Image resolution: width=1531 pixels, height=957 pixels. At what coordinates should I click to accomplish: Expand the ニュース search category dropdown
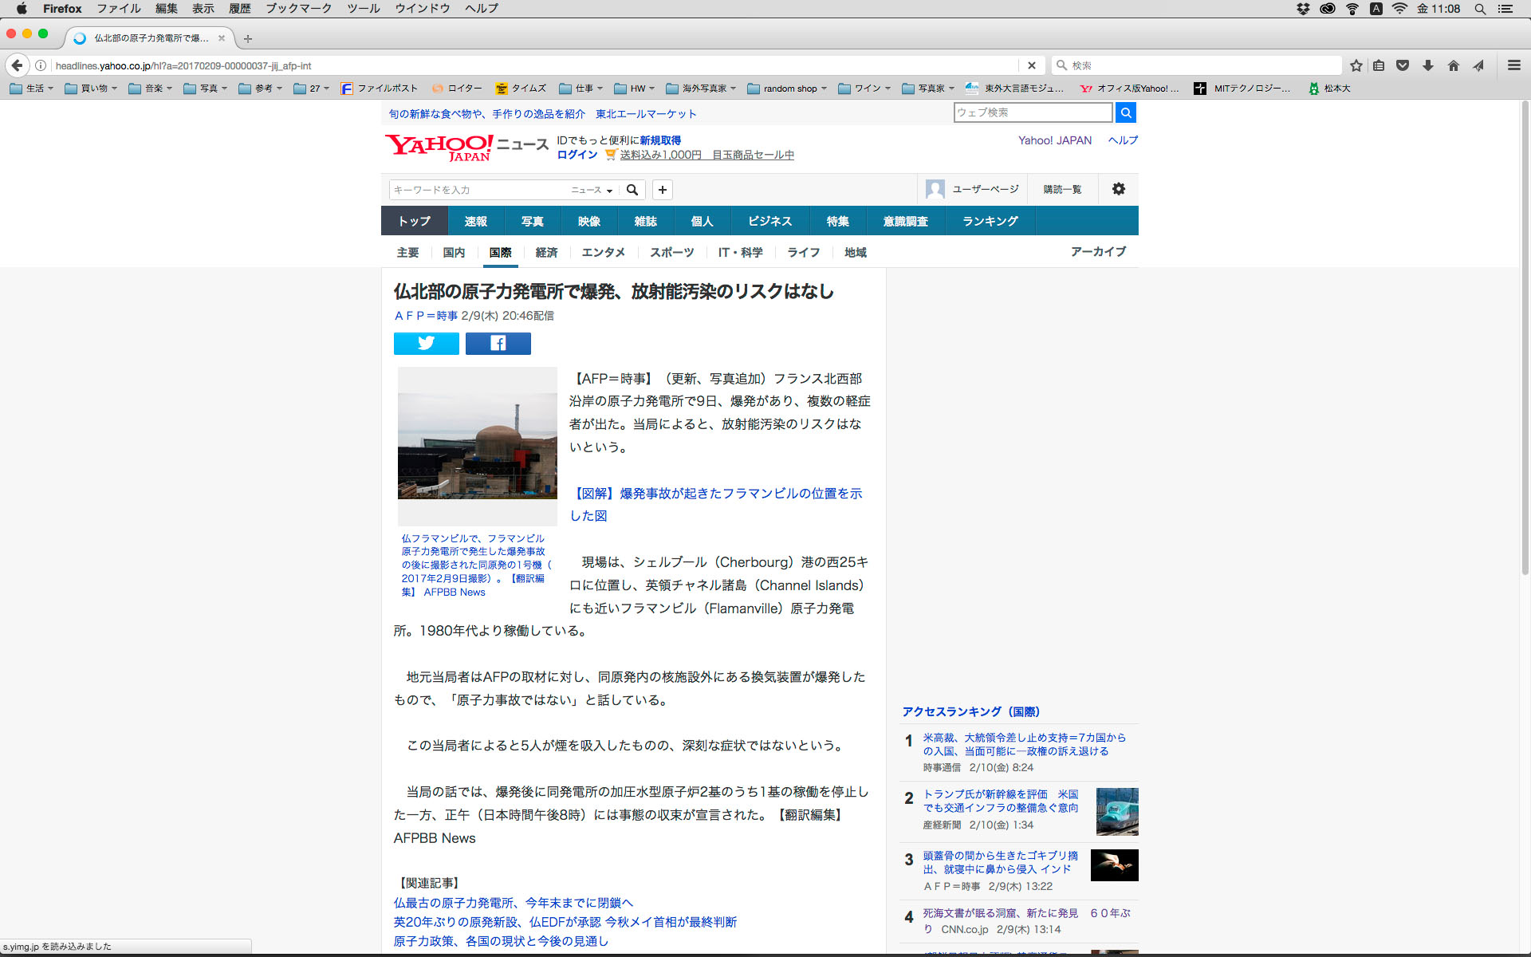[x=592, y=190]
